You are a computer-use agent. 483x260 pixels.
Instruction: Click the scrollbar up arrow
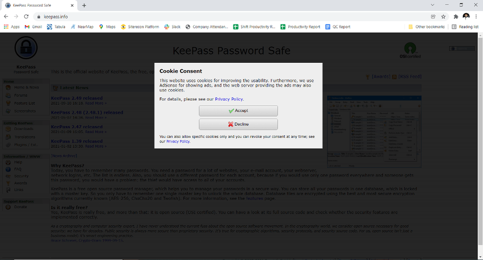pyautogui.click(x=480, y=35)
